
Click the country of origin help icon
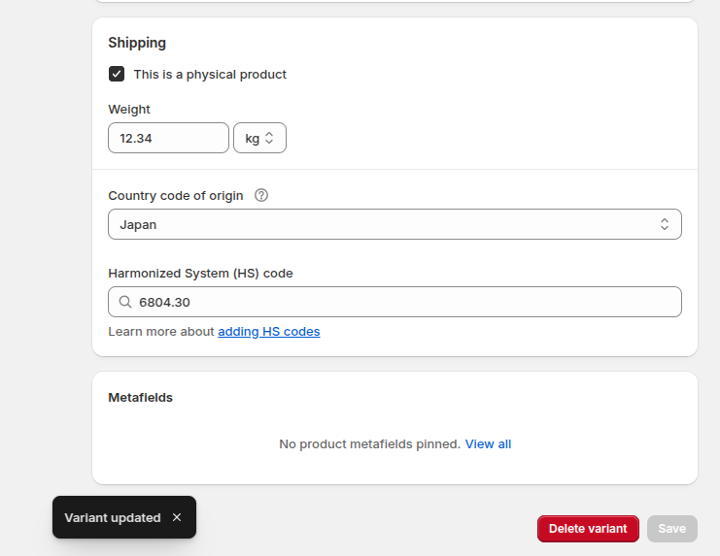click(x=261, y=195)
